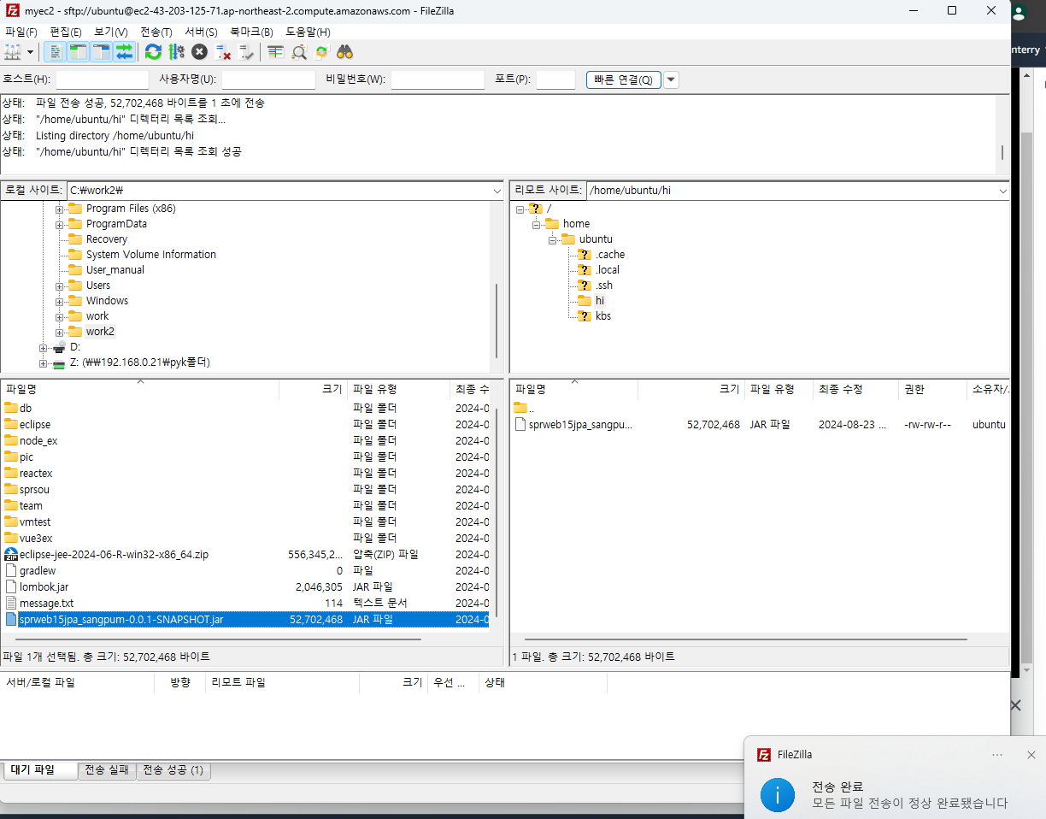This screenshot has height=819, width=1046.
Task: Collapse the remote home folder node
Action: pyautogui.click(x=537, y=224)
